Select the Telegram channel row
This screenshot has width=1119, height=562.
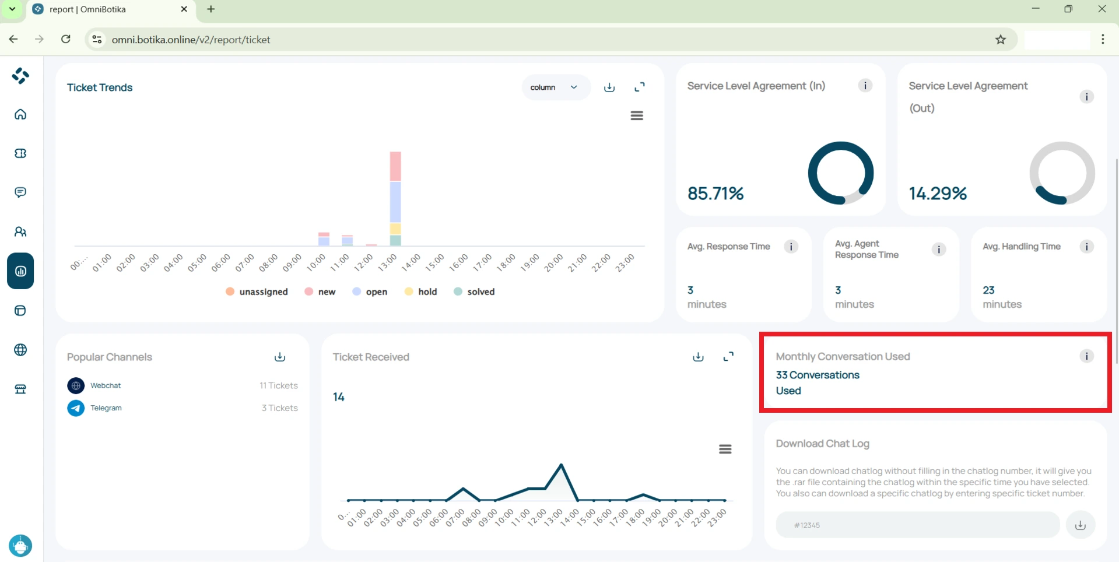click(x=183, y=408)
